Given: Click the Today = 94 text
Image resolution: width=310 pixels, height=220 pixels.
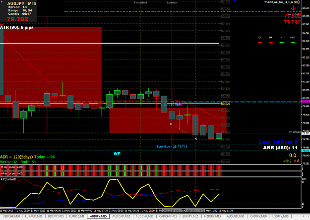Looking at the screenshot, I should [x=44, y=157].
